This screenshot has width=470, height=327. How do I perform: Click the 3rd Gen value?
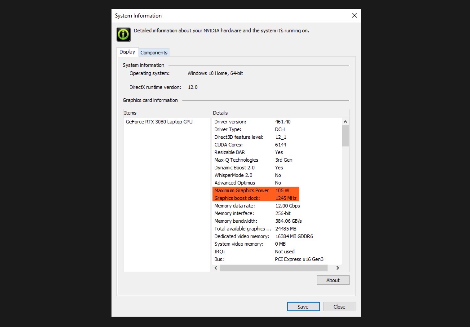pos(284,160)
